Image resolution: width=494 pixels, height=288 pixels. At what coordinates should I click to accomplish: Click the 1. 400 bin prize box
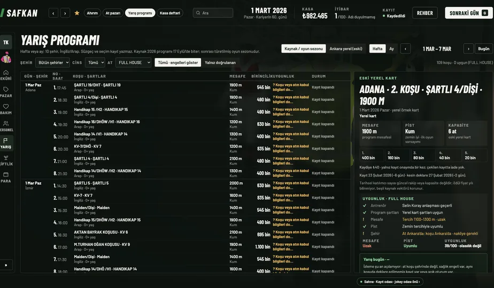tap(372, 155)
